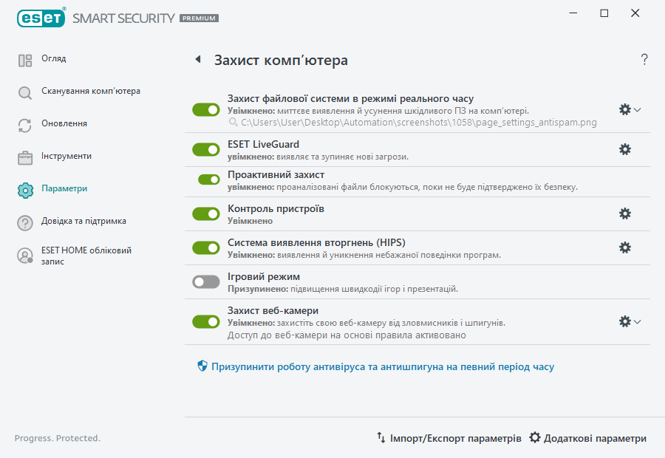Viewport: 665px width, 458px height.
Task: Expand webcam protection gear dropdown chevron
Action: pos(637,321)
